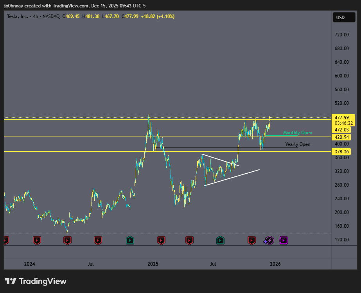
Task: Click the 420.94 horizontal line price label
Action: click(x=341, y=137)
